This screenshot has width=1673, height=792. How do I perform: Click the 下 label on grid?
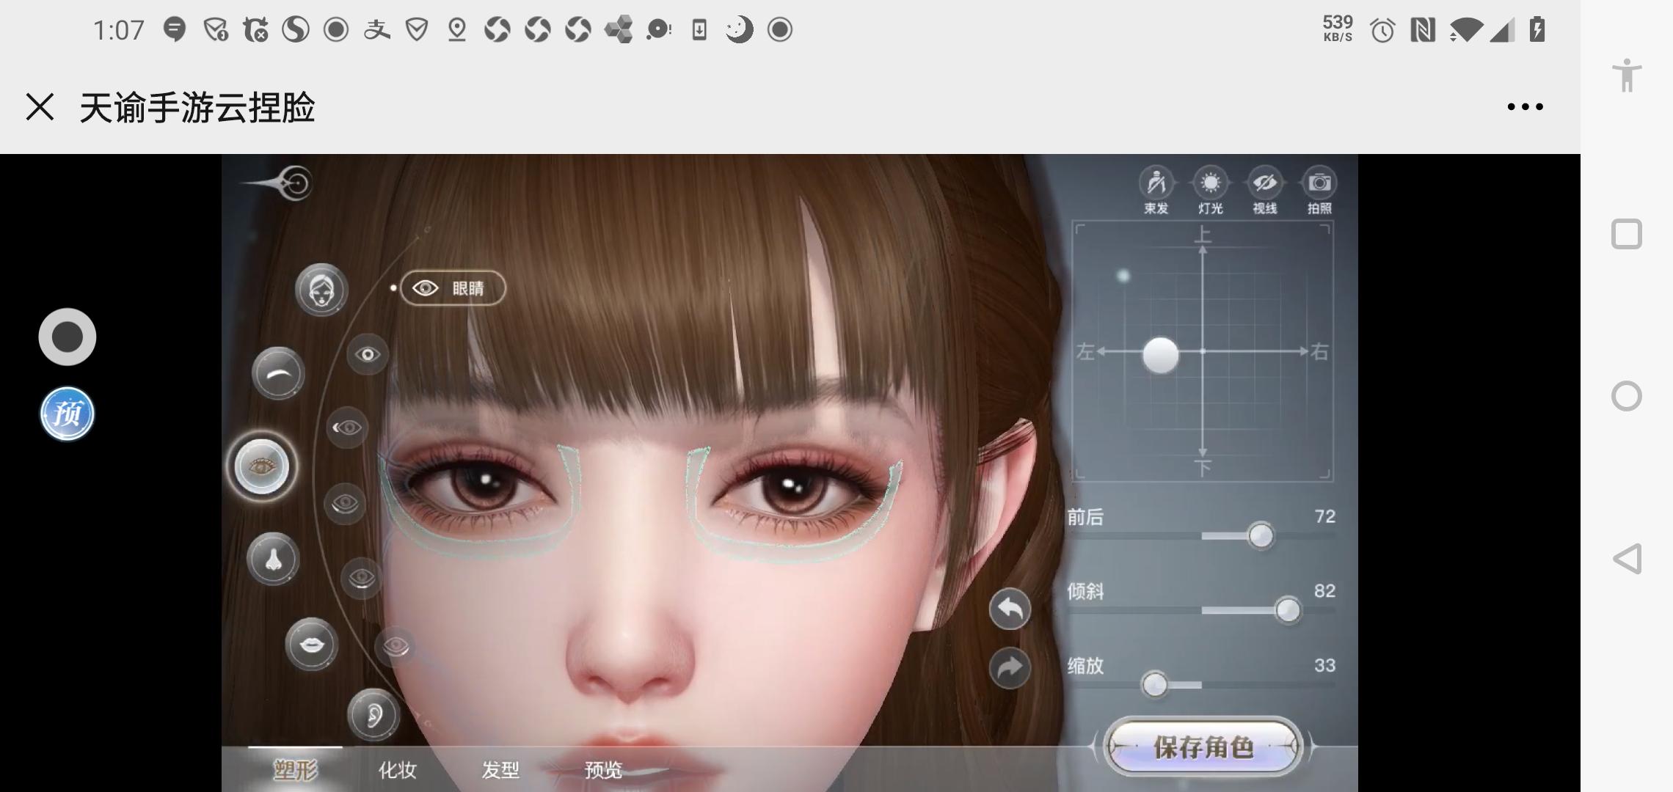(1203, 467)
